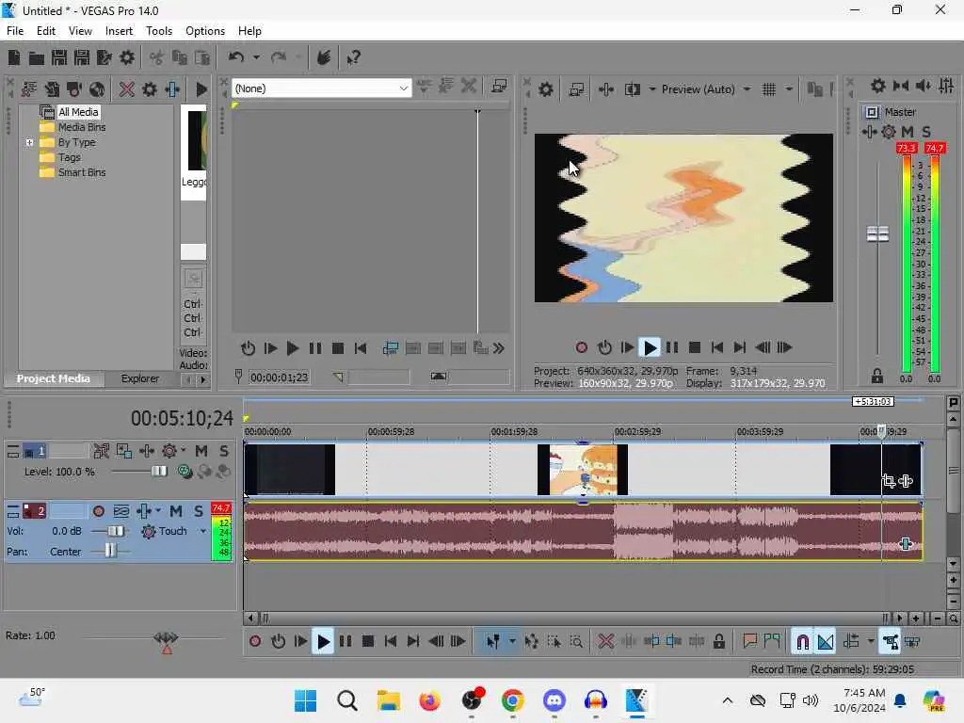This screenshot has width=964, height=723.
Task: Mute audio track 2
Action: point(176,511)
